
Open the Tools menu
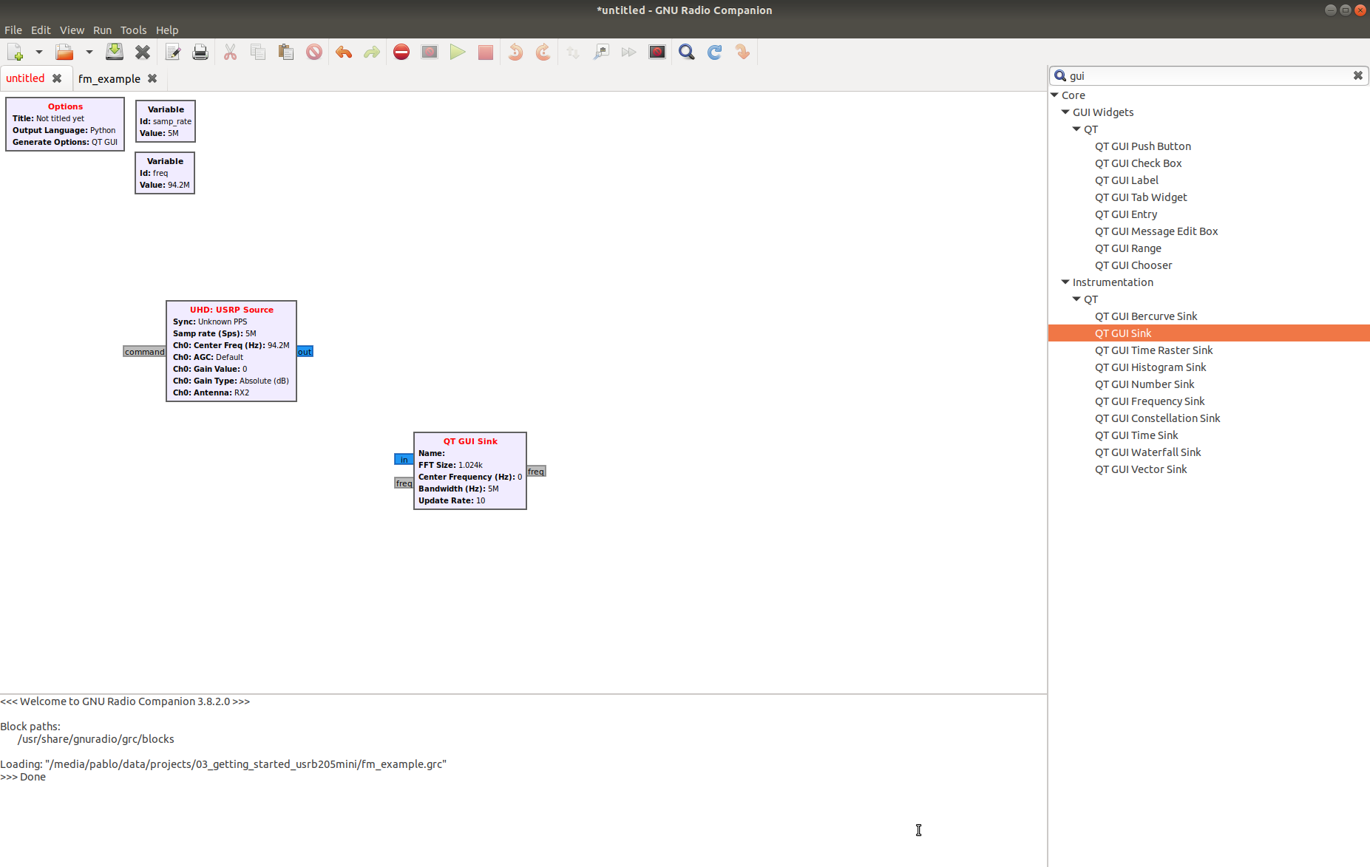134,30
